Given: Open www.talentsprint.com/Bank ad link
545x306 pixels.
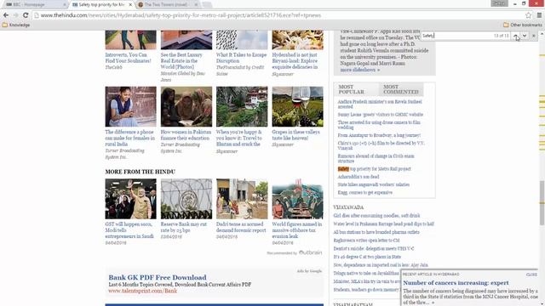Looking at the screenshot, I should point(142,291).
